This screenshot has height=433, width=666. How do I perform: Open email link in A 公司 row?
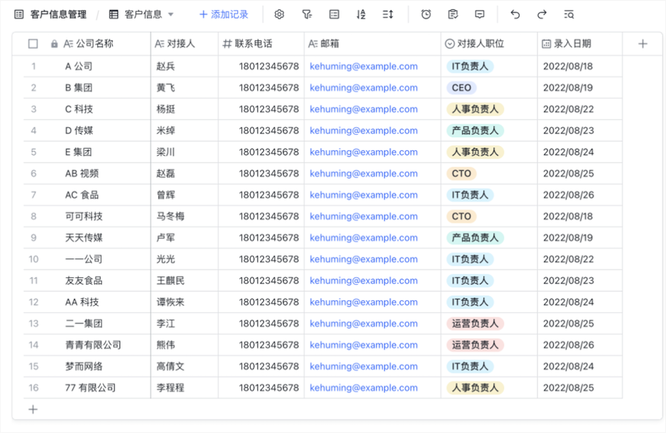[x=364, y=66]
